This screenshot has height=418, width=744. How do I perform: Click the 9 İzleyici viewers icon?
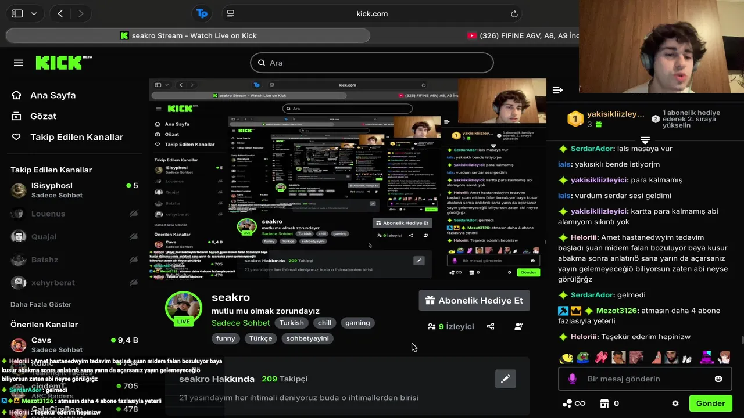click(x=432, y=326)
